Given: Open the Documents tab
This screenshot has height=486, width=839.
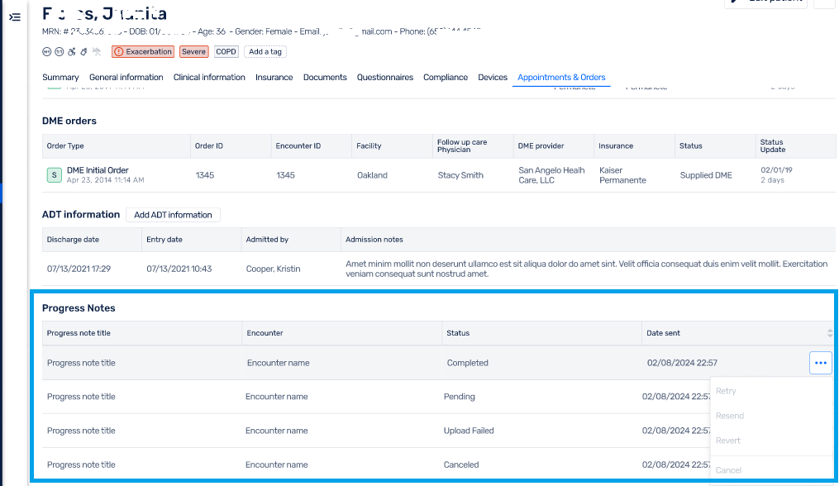Looking at the screenshot, I should (x=325, y=77).
